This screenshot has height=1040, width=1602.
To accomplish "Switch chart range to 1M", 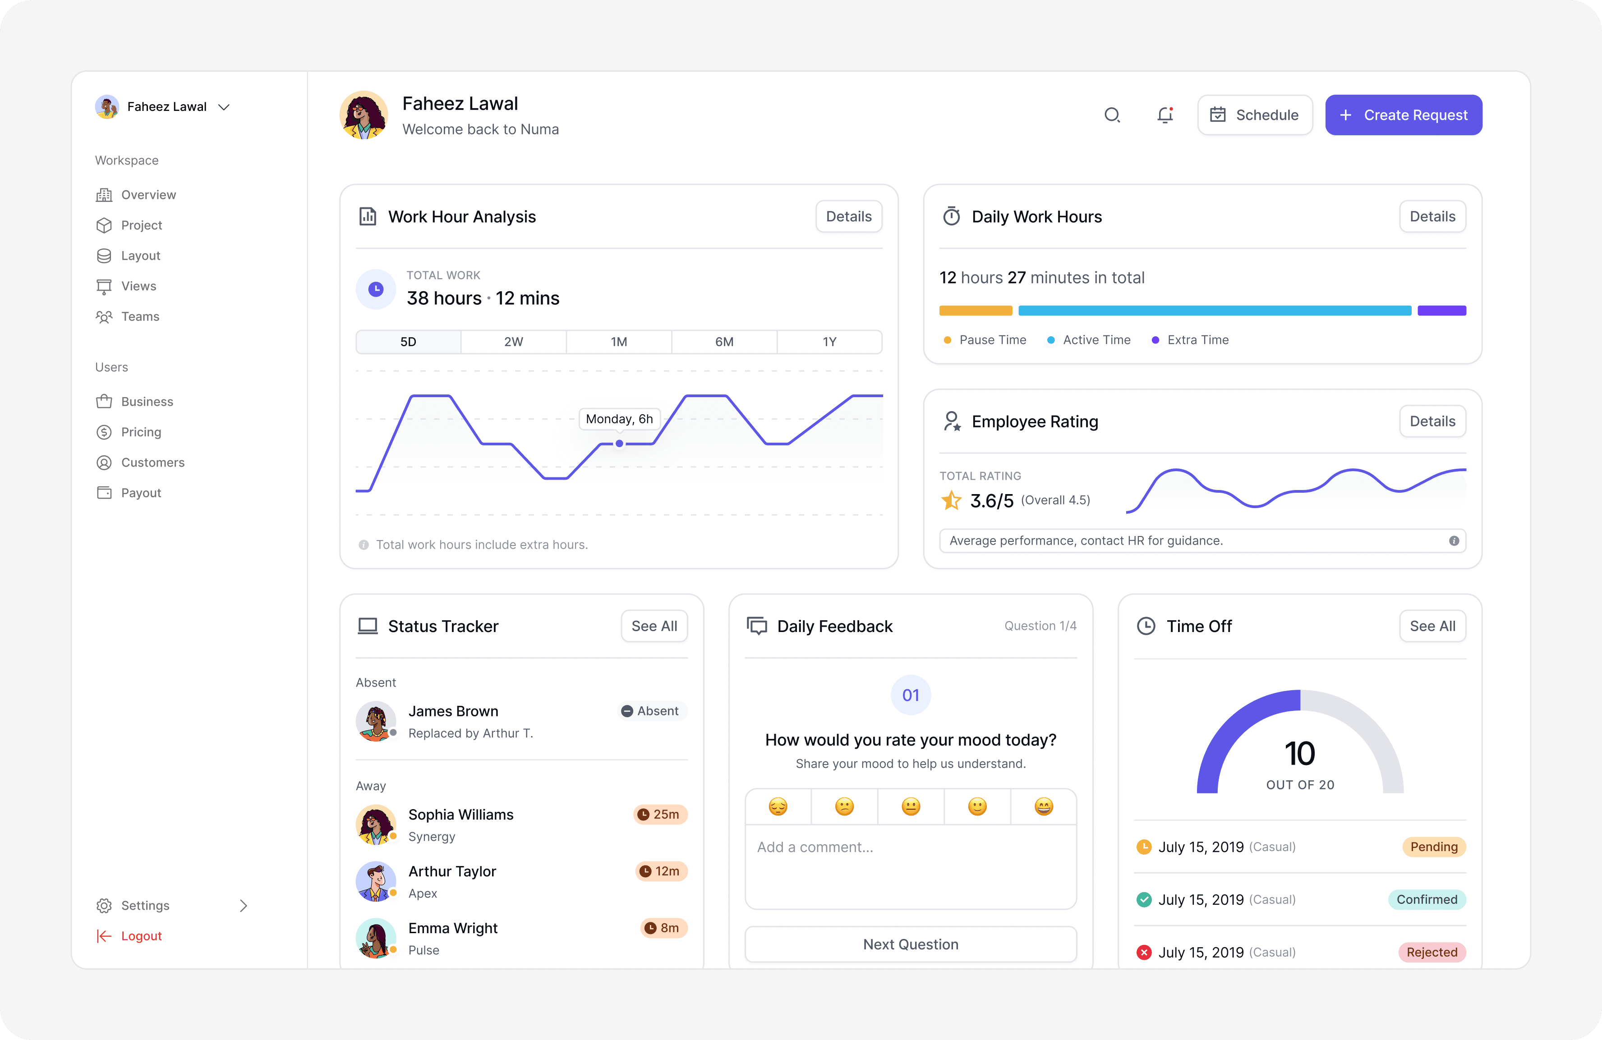I will [619, 342].
